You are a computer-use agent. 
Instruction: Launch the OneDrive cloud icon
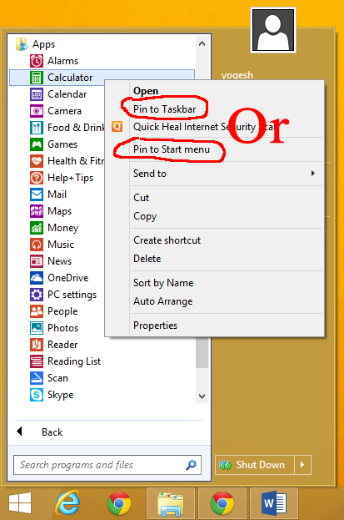click(37, 278)
